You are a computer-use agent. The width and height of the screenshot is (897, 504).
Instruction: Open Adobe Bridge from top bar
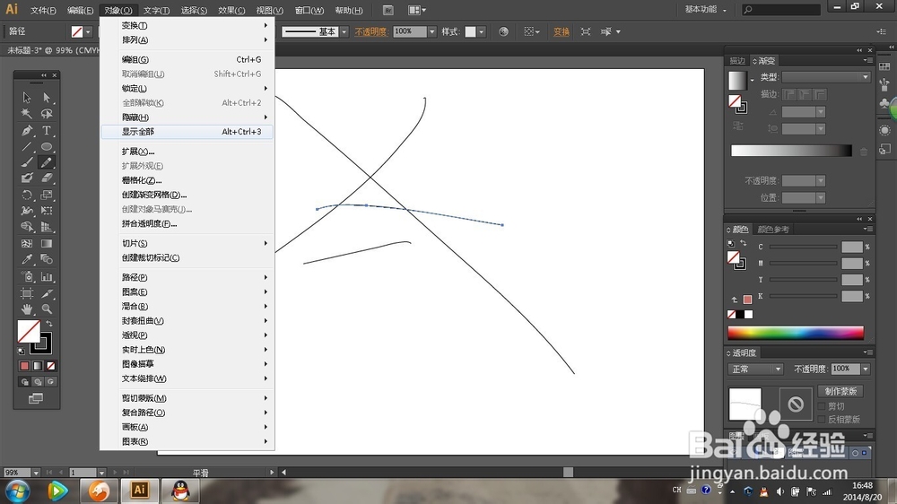coord(388,10)
